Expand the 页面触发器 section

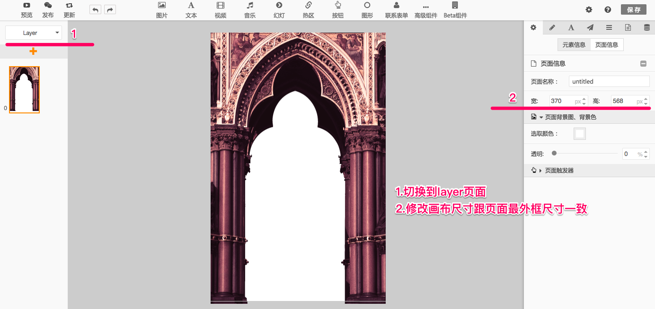(x=541, y=171)
